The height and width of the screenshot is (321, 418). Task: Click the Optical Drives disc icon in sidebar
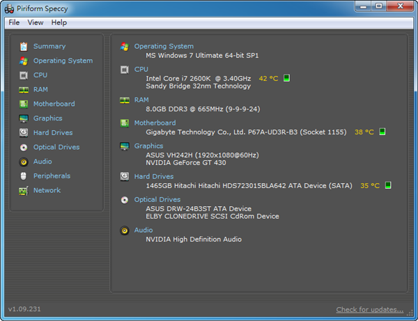pos(24,148)
